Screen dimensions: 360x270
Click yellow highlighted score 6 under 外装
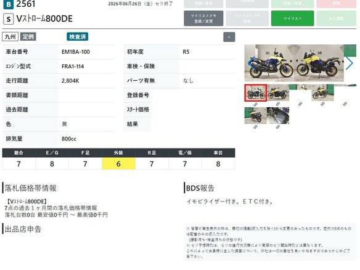pyautogui.click(x=119, y=164)
